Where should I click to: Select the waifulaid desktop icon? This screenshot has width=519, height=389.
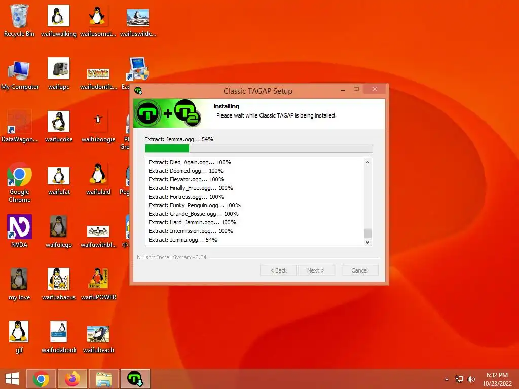pos(98,179)
